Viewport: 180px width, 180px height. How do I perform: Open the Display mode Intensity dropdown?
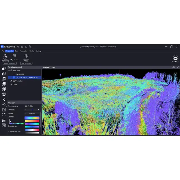32,113
